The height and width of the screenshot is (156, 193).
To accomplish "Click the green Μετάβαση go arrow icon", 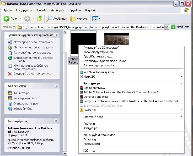I will click(x=173, y=27).
